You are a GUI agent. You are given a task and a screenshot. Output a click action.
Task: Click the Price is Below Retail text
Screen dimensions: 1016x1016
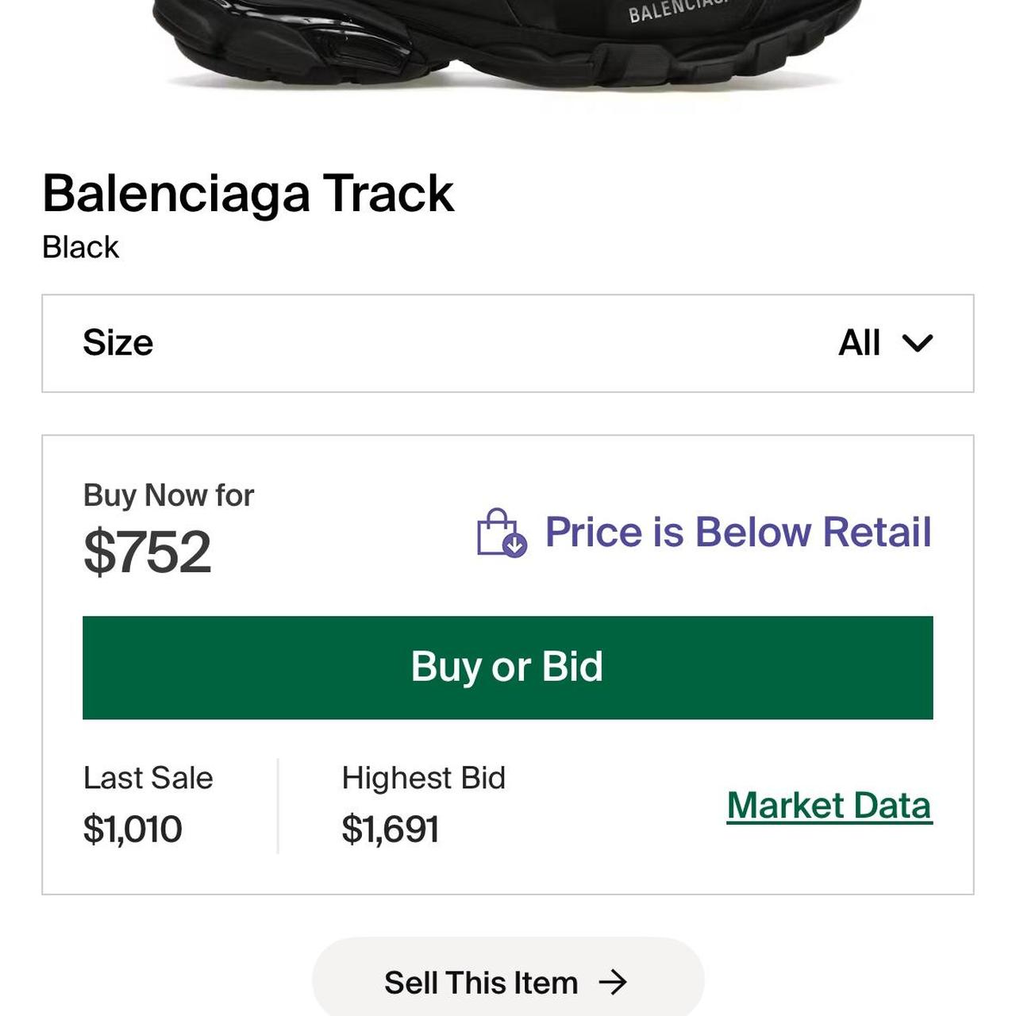[737, 531]
